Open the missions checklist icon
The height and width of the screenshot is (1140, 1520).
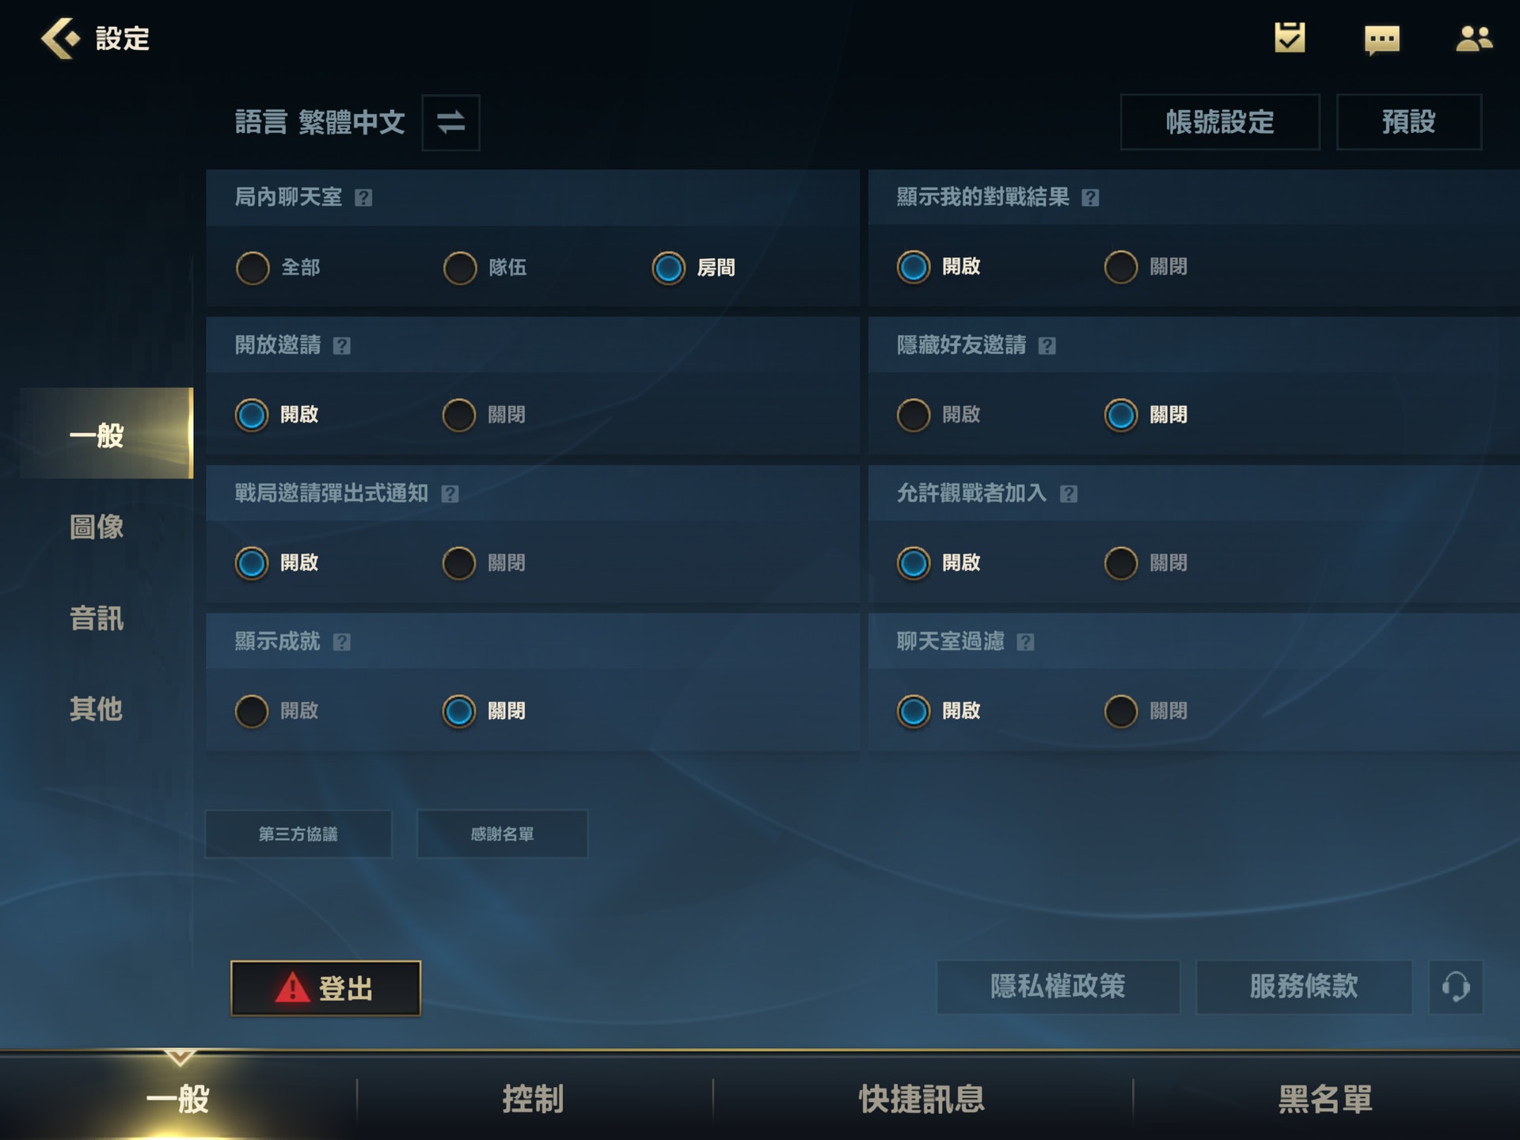click(x=1290, y=38)
